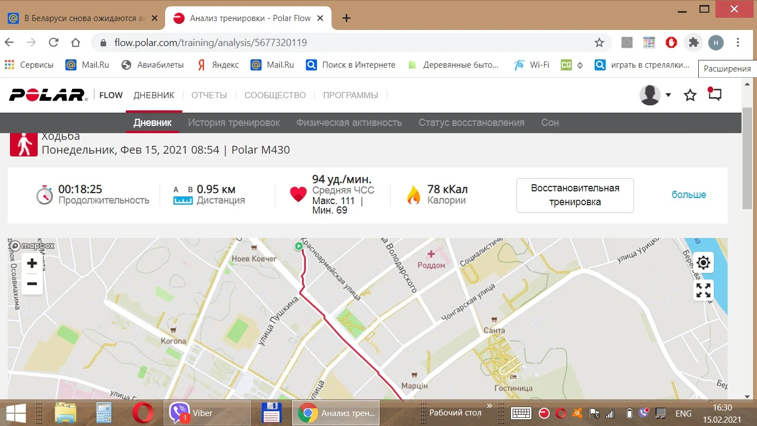Click the Марцін shop on the map

(x=415, y=381)
